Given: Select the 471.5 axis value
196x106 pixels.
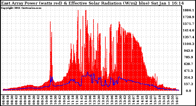Looking at the screenshot, I should 188,71.
